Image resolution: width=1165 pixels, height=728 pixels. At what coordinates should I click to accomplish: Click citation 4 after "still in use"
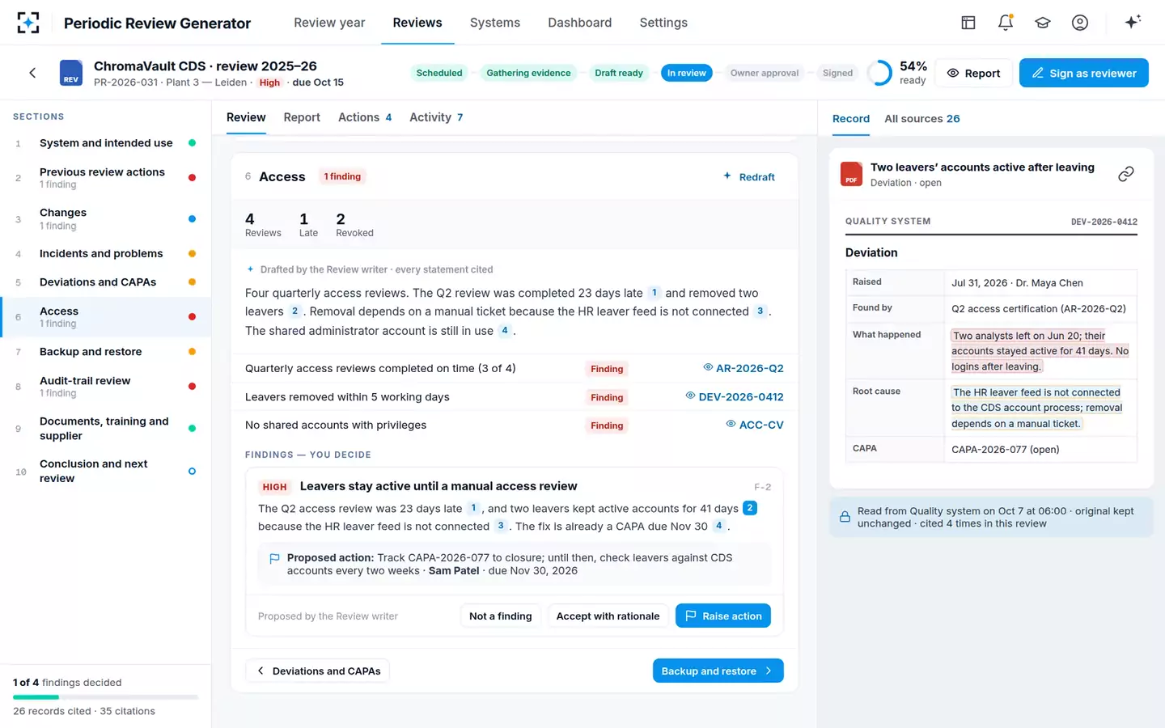click(505, 330)
